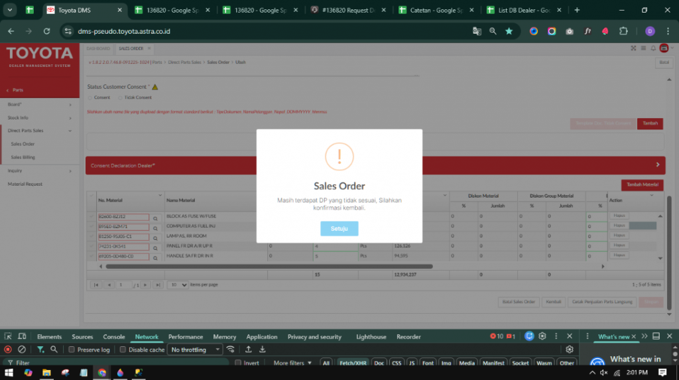
Task: Toggle the Disable cache checkbox
Action: point(123,349)
